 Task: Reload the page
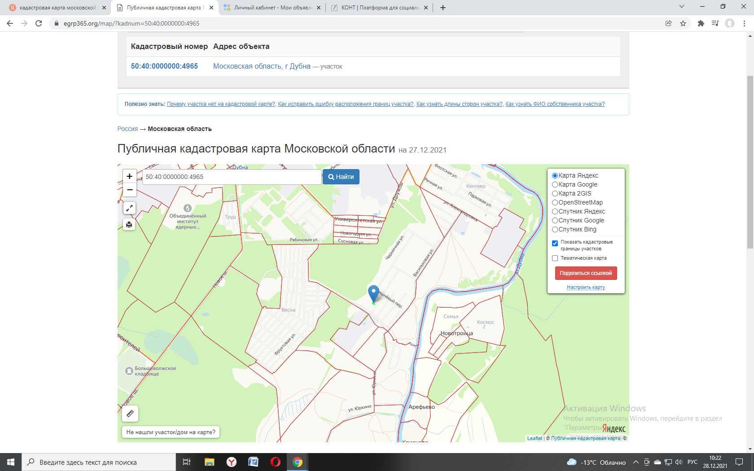(x=39, y=23)
